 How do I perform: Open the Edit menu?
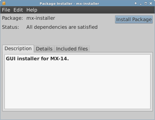(x=18, y=10)
